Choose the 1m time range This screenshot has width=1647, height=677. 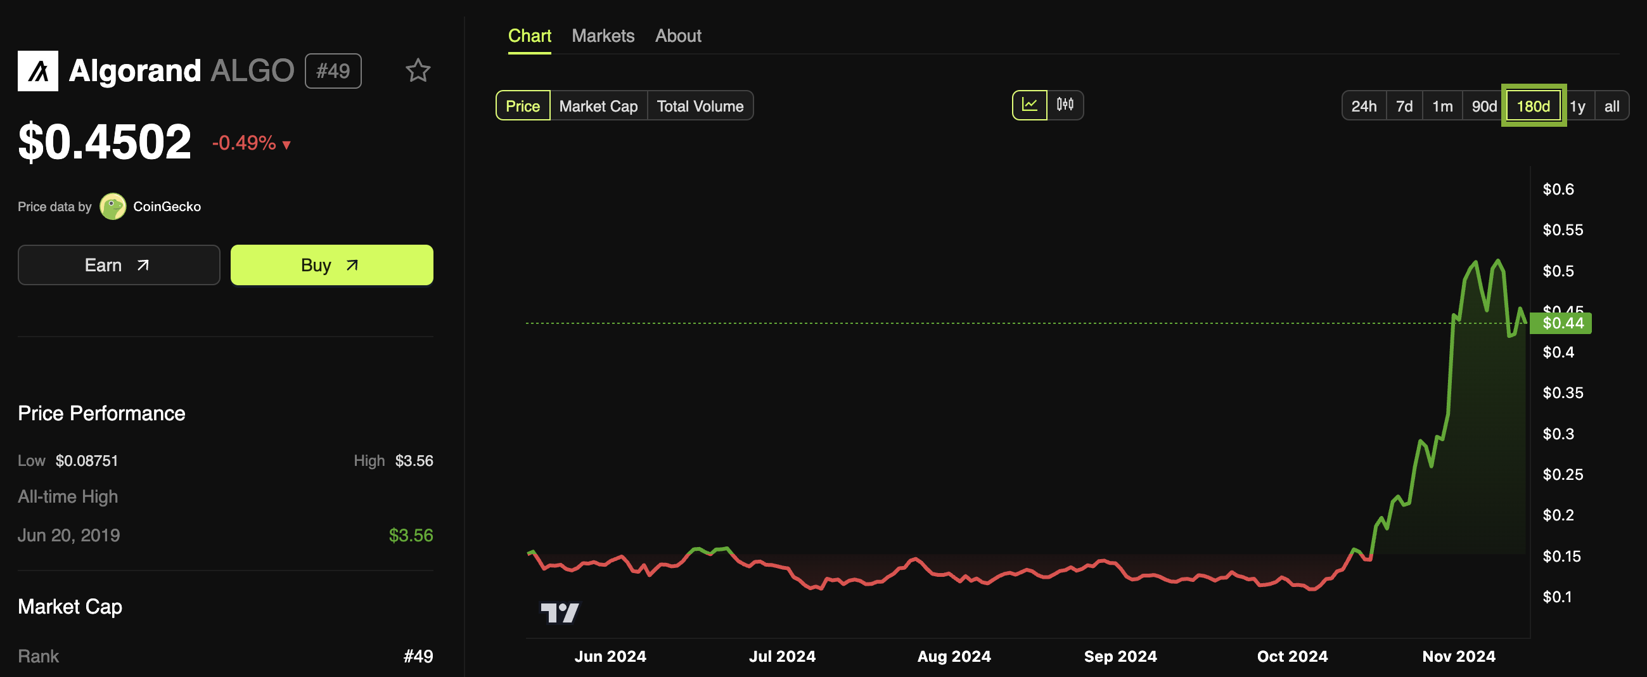(1442, 106)
